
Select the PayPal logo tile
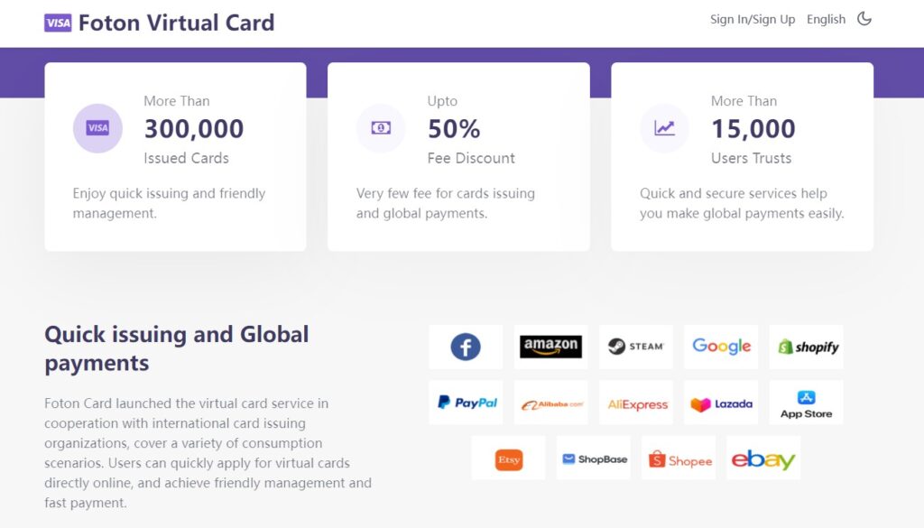click(466, 403)
